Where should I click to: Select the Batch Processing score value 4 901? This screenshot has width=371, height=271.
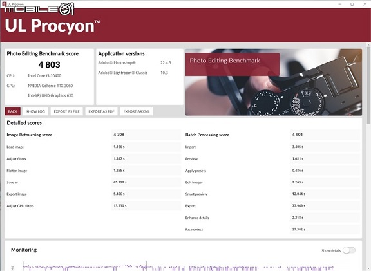(298, 135)
